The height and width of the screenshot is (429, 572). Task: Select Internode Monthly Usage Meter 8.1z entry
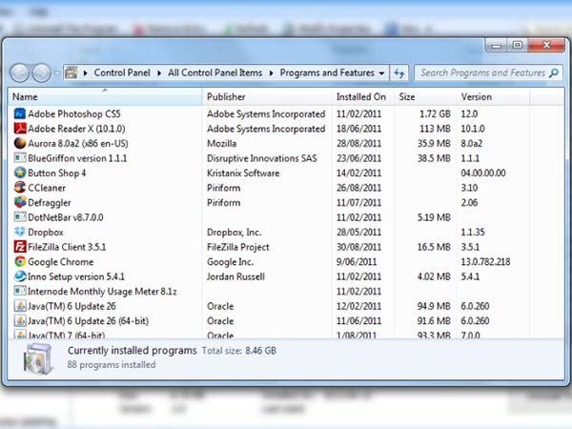click(102, 291)
